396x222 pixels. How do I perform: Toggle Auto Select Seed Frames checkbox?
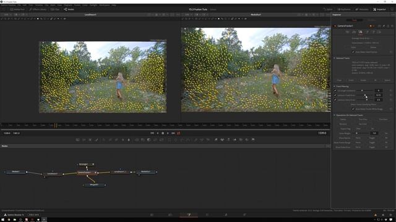tap(353, 52)
